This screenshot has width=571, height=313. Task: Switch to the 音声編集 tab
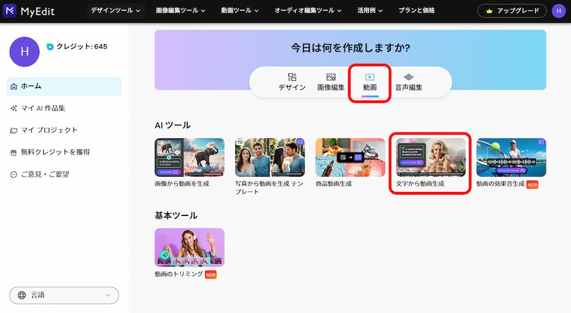coord(409,82)
